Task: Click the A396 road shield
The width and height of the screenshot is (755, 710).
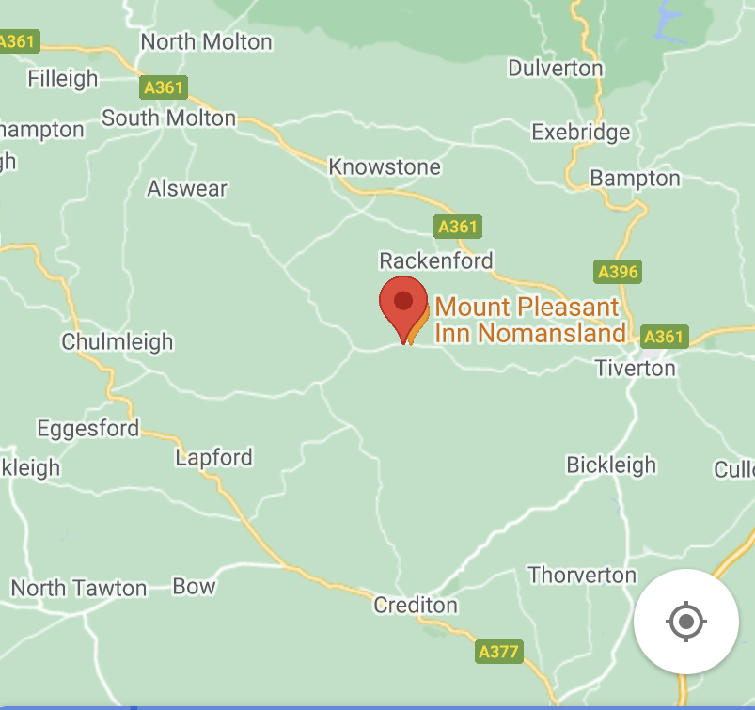Action: click(618, 272)
